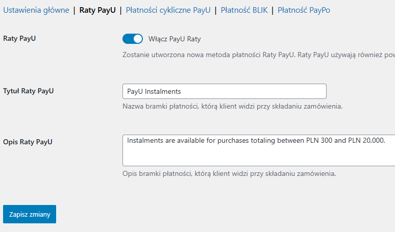Click empty bottom area of description textarea
This screenshot has width=395, height=232.
pyautogui.click(x=259, y=157)
